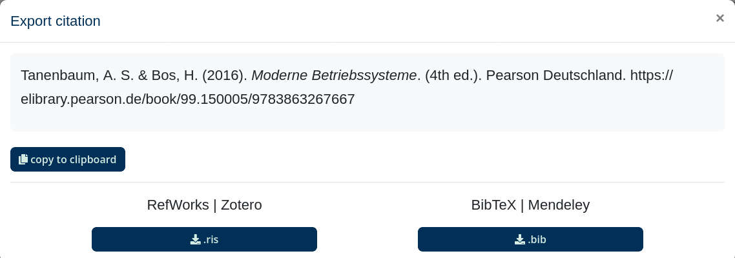Click the download arrow icon beside .bib
This screenshot has height=258, width=735.
click(x=520, y=239)
